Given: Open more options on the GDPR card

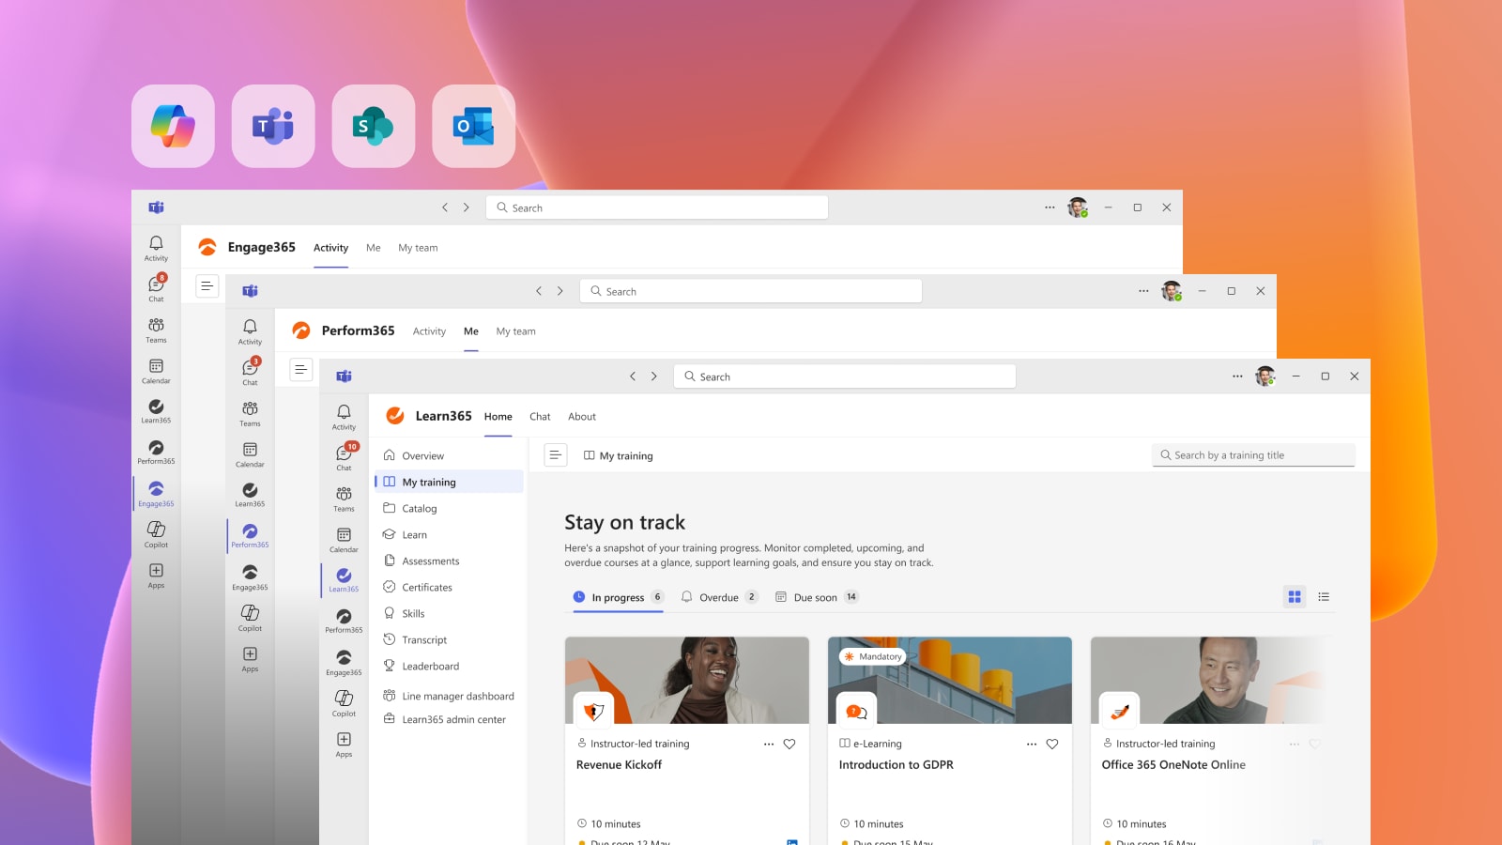Looking at the screenshot, I should point(1031,744).
